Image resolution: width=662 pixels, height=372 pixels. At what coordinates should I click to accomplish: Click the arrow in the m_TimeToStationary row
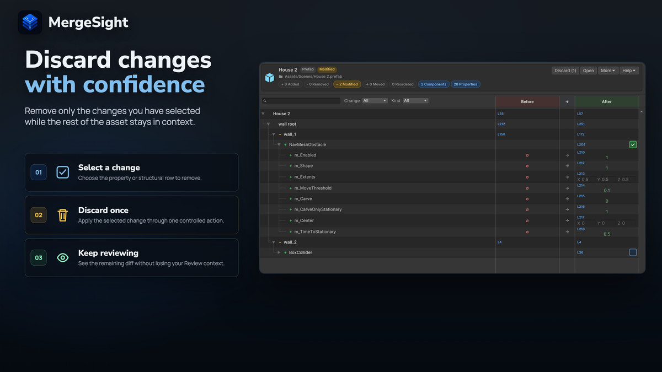567,231
